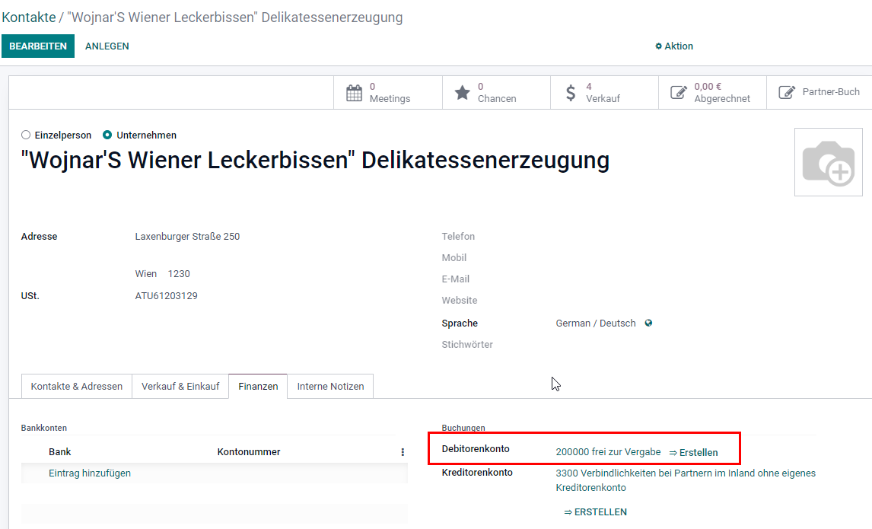Click the camera add-image placeholder
The height and width of the screenshot is (529, 872).
tap(828, 162)
